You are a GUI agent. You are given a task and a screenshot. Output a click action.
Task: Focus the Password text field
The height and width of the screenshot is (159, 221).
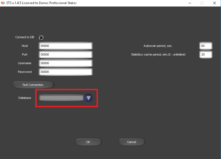(66, 72)
